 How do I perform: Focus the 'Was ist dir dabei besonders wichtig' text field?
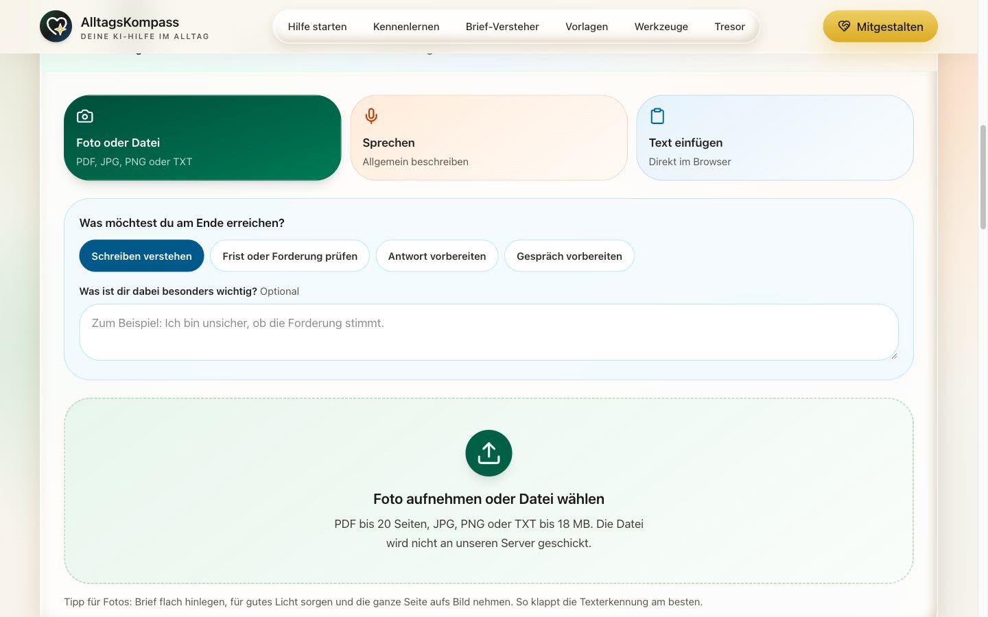click(489, 332)
